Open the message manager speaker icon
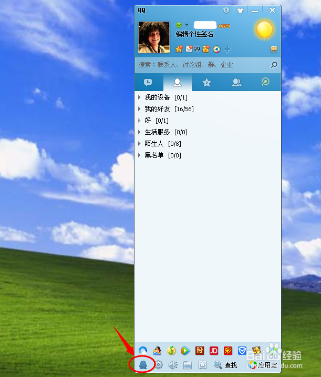Viewport: 321px width, 377px height. point(173,365)
